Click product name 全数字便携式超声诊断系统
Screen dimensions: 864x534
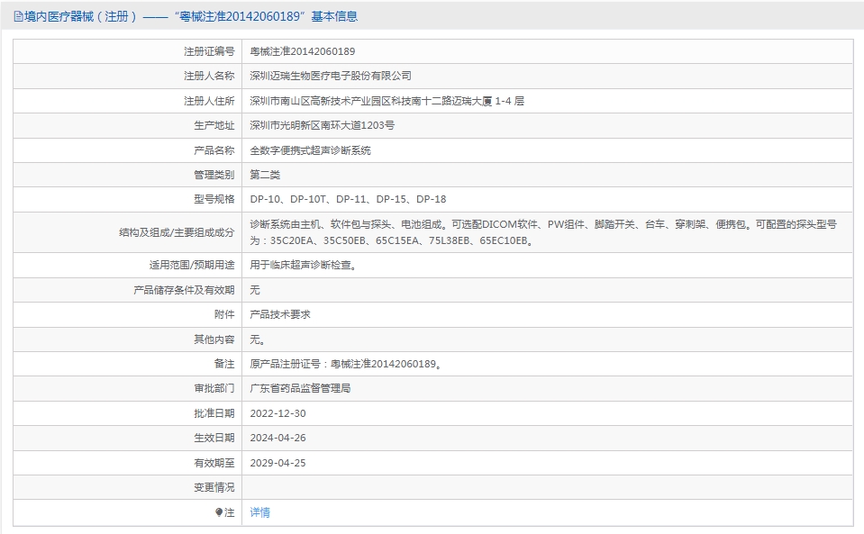[310, 150]
